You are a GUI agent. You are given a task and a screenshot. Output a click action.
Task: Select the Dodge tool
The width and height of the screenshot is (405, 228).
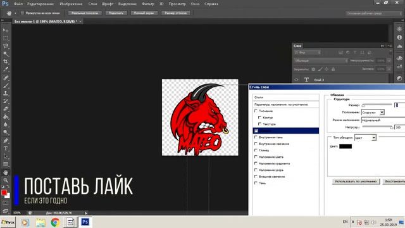[x=6, y=132]
